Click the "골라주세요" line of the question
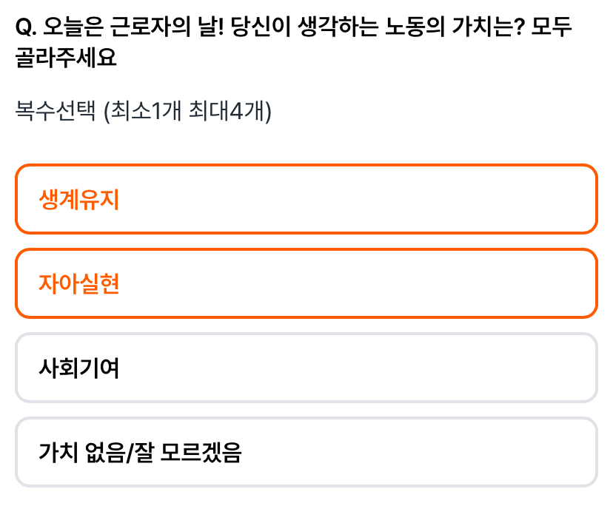Image resolution: width=613 pixels, height=506 pixels. click(66, 58)
